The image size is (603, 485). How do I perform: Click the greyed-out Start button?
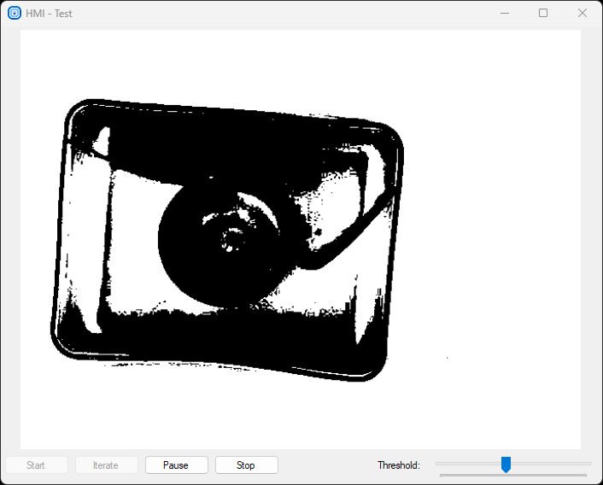tap(36, 465)
